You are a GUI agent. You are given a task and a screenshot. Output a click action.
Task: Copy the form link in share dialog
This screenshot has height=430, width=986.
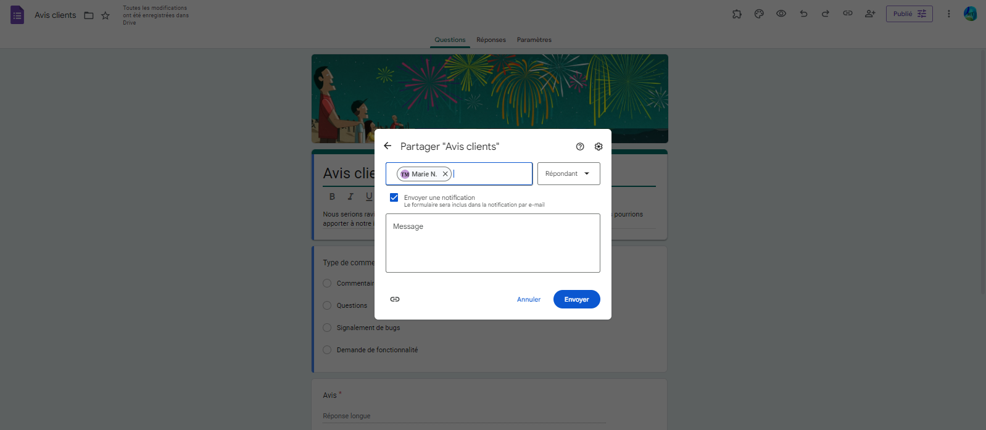tap(395, 299)
